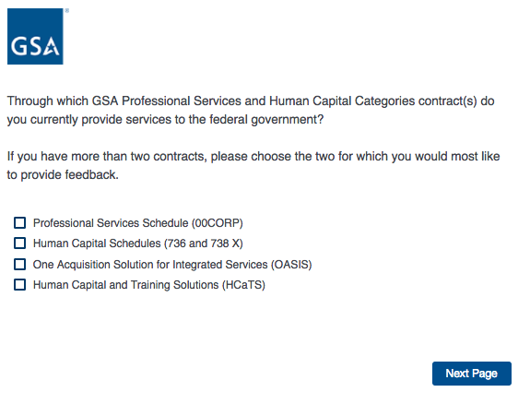Click the (OASIS) acronym text
530x404 pixels.
(x=291, y=265)
